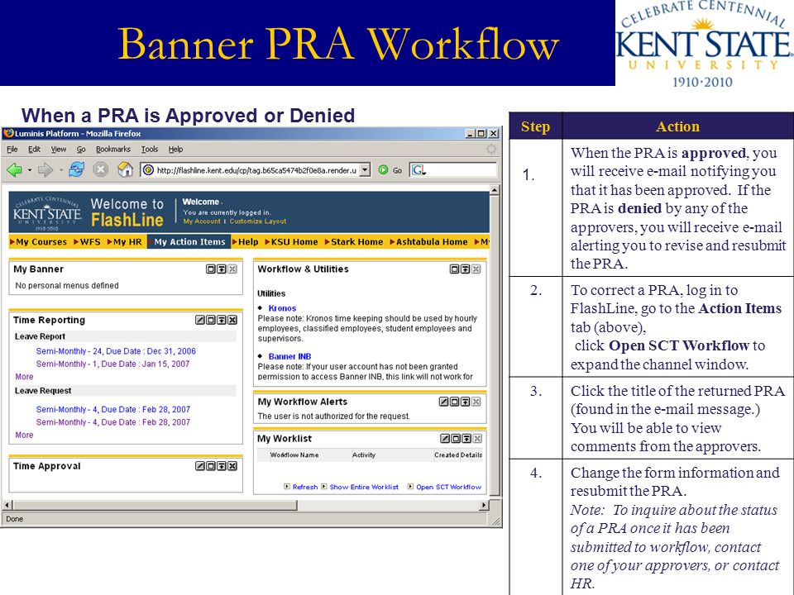
Task: Minimize the My Workflow Alerts channel
Action: click(466, 402)
